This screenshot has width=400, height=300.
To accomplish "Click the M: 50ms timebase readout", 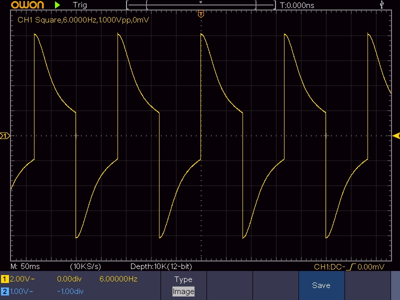I will click(x=25, y=266).
